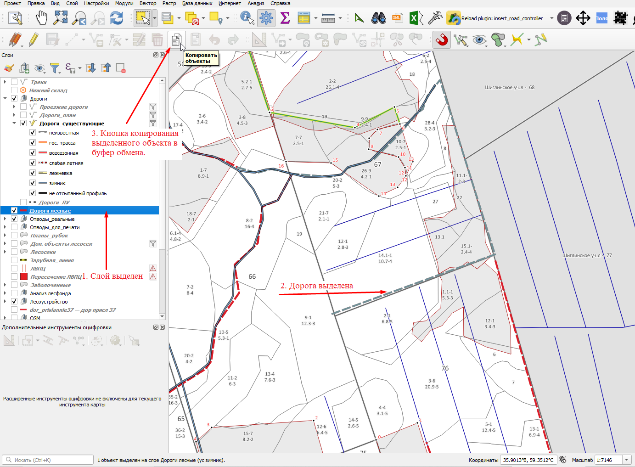Collapse the Дороги layer group
Viewport: 635px width, 467px height.
5,99
